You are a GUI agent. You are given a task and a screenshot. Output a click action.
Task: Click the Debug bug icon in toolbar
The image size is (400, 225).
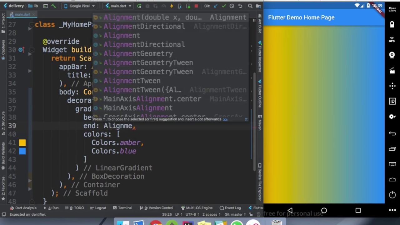coord(147,6)
